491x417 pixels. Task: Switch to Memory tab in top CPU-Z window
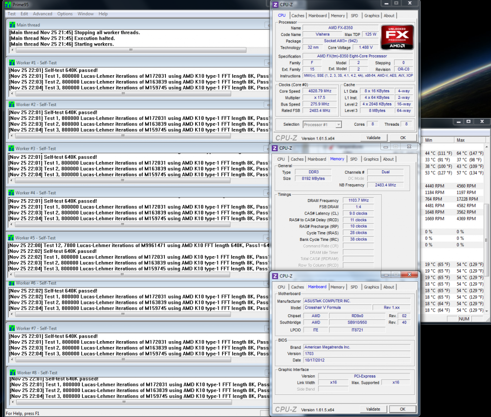tap(338, 16)
